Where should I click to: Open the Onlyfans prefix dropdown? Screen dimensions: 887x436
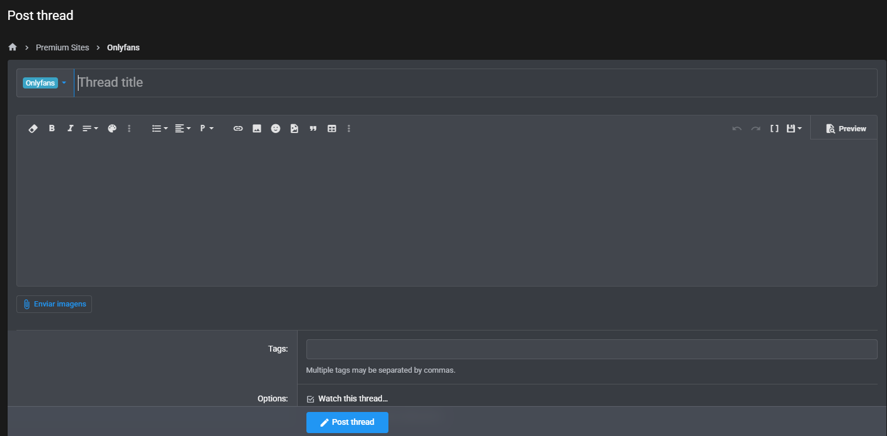45,83
